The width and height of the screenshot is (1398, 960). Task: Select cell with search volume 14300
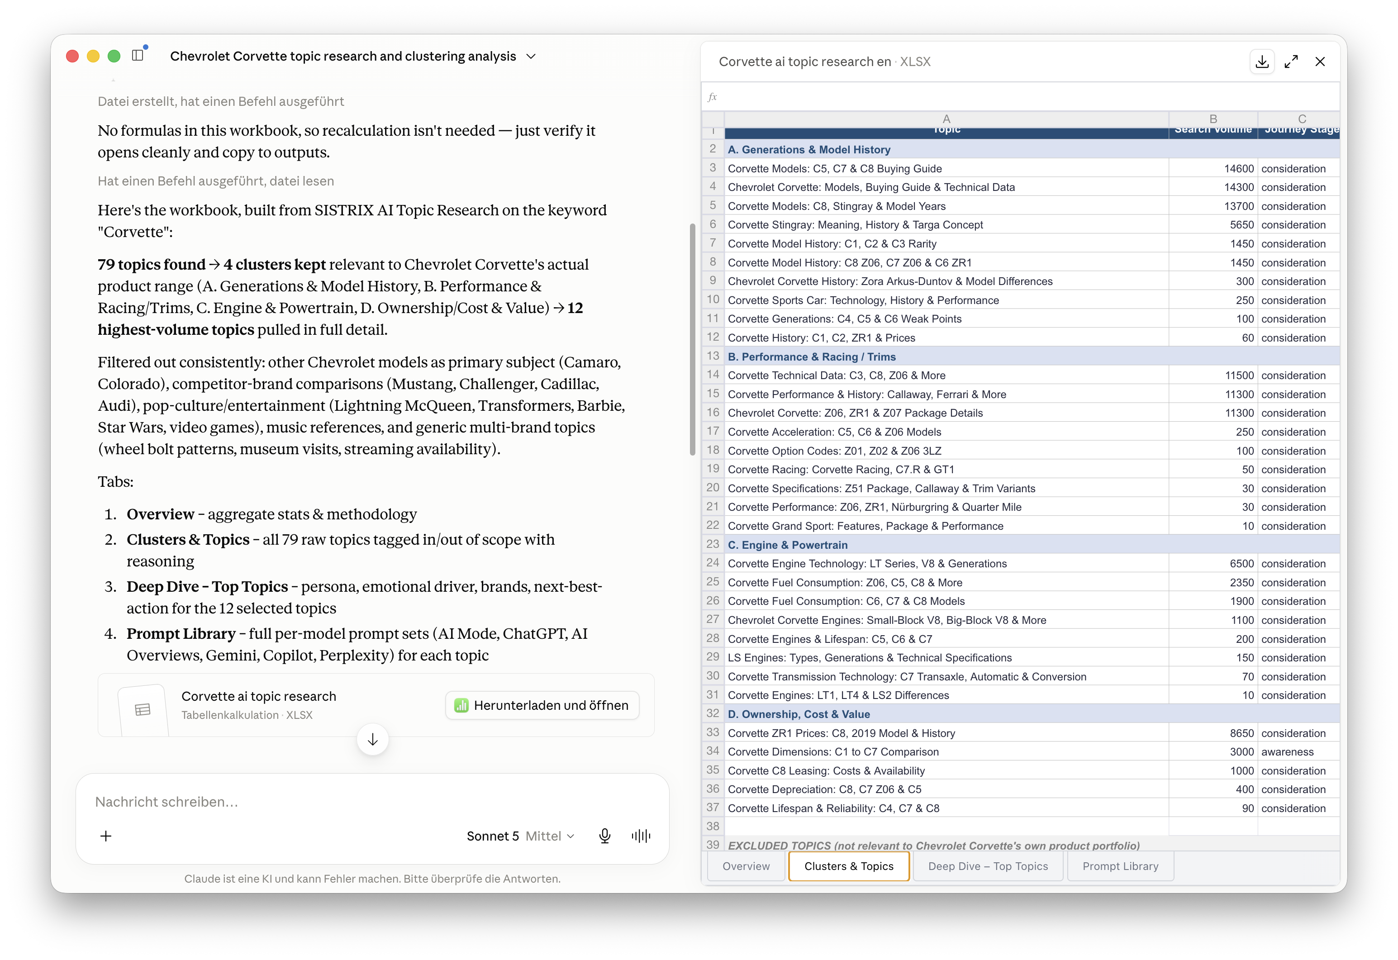(x=1213, y=187)
